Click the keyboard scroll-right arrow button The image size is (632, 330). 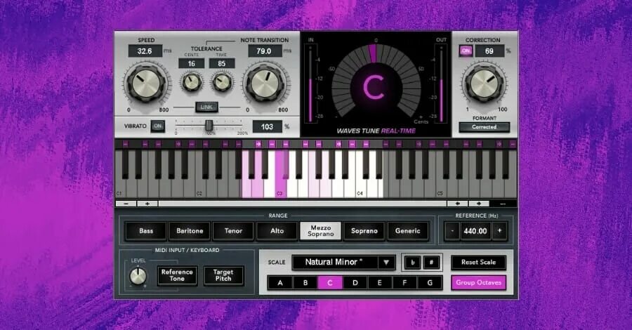pos(479,204)
